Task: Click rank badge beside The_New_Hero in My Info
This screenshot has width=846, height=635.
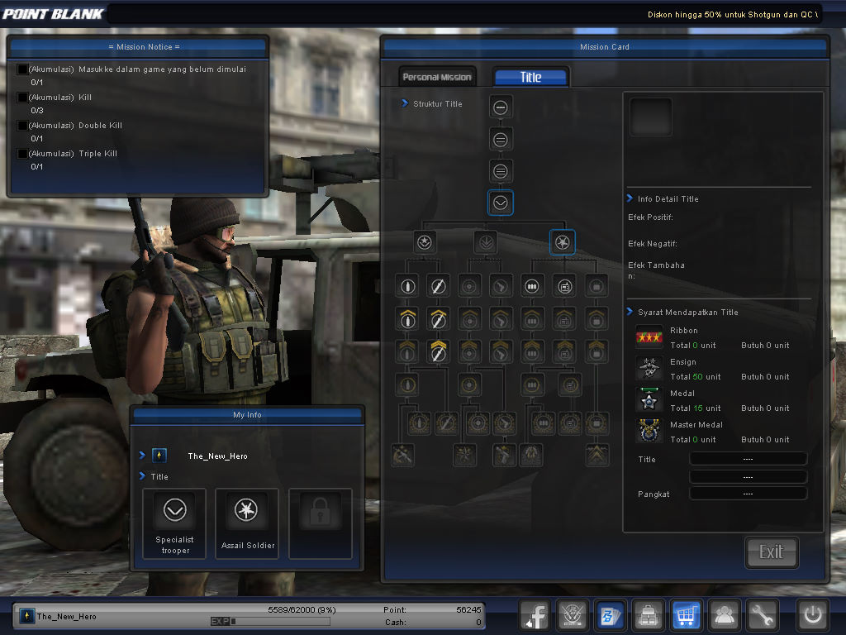Action: point(159,456)
